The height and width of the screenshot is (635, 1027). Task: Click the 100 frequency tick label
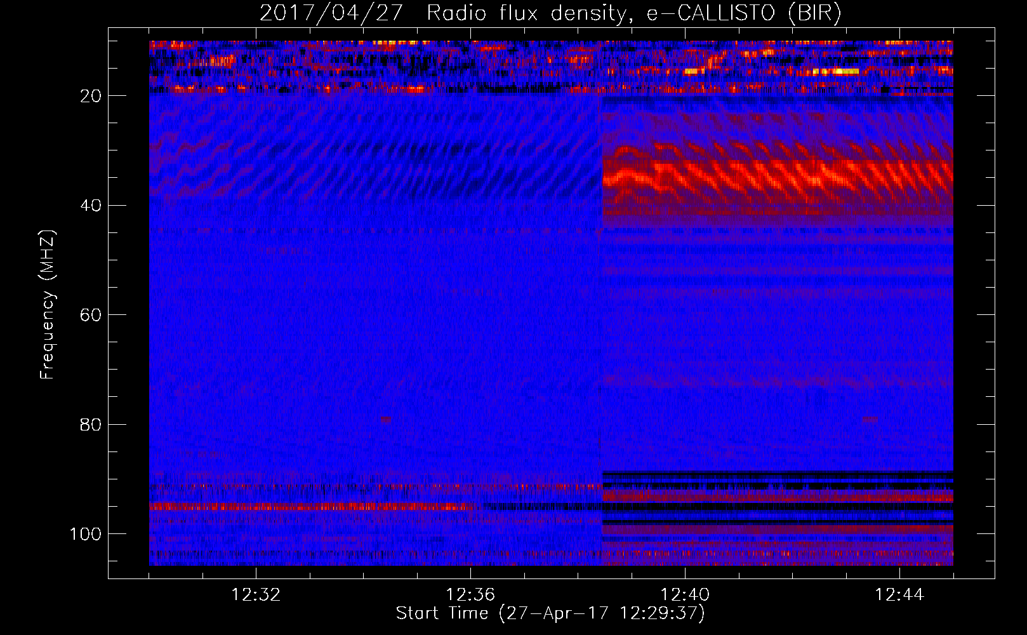click(x=86, y=534)
